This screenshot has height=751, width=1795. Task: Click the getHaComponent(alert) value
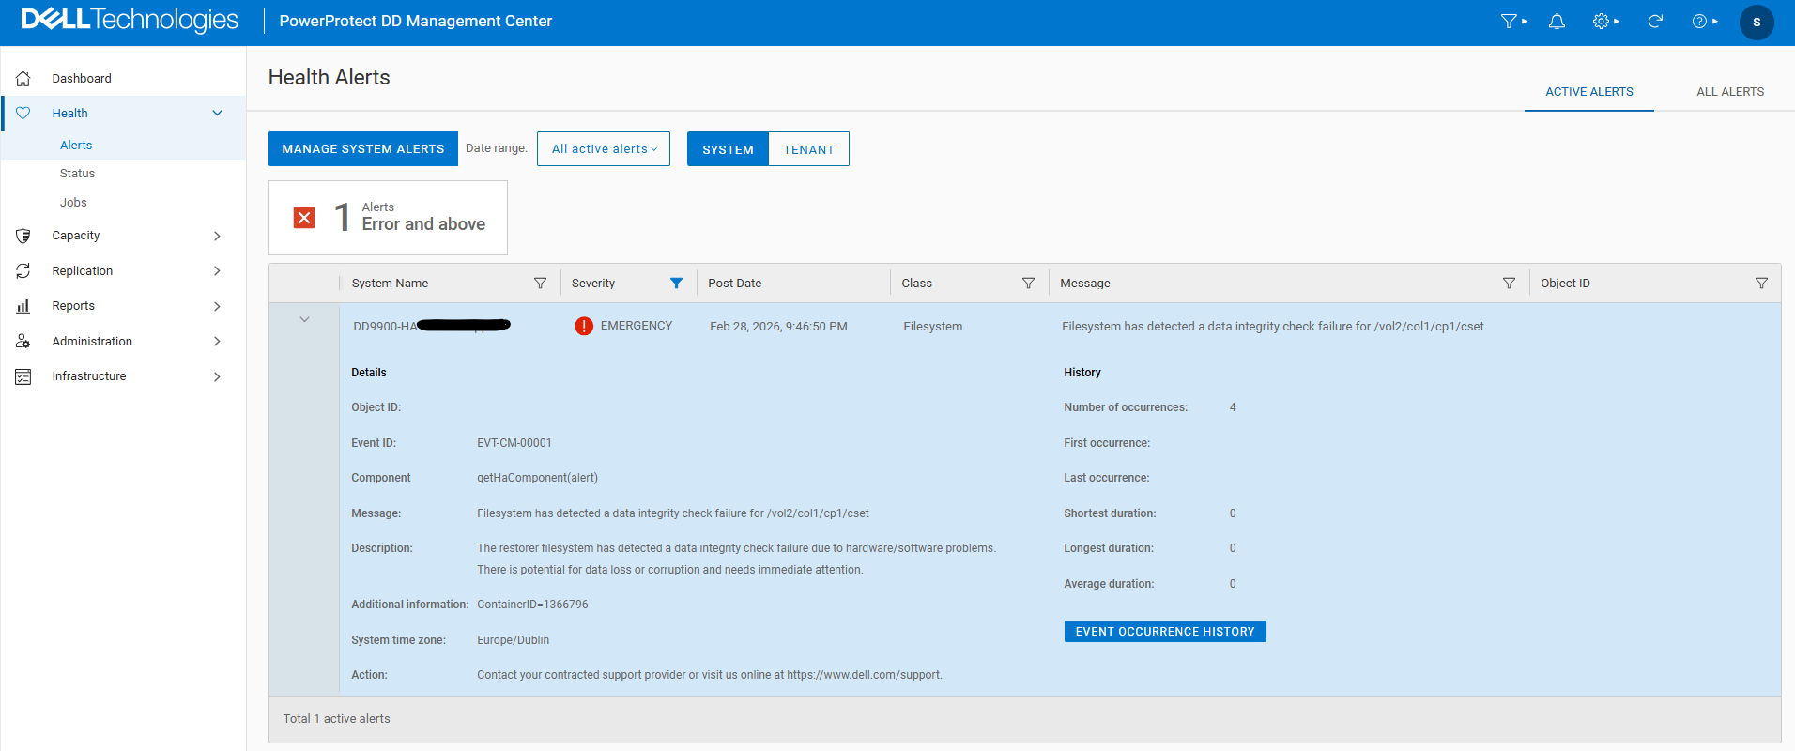pos(537,478)
